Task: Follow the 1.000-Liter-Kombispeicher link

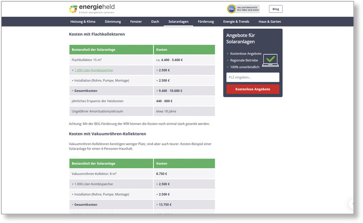Action: click(93, 70)
